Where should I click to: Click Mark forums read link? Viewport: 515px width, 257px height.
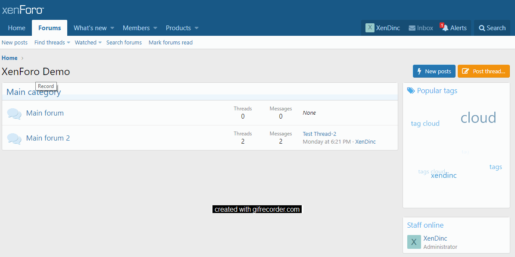coord(170,43)
